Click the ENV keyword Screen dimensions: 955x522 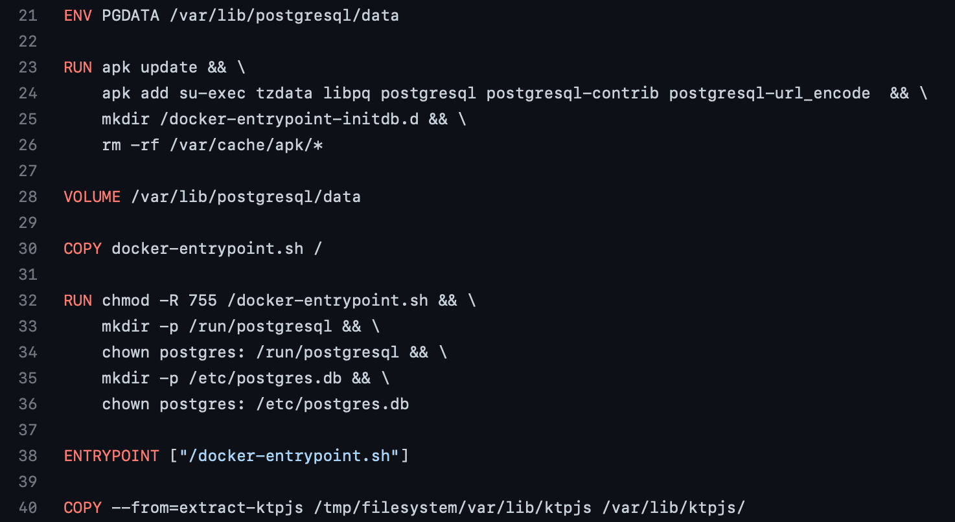coord(78,16)
